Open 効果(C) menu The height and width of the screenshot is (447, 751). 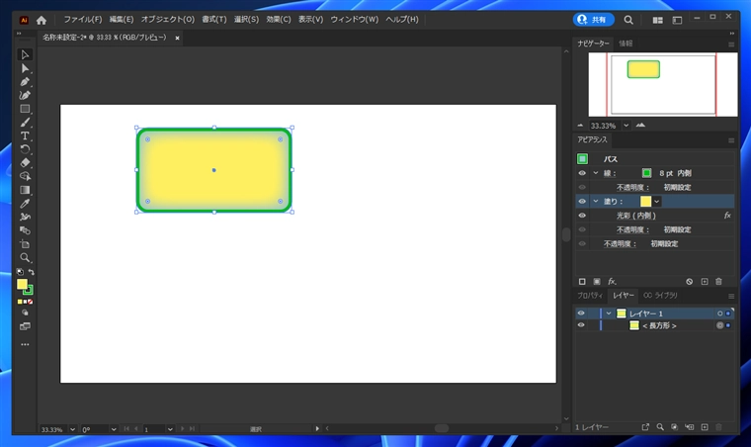click(279, 20)
